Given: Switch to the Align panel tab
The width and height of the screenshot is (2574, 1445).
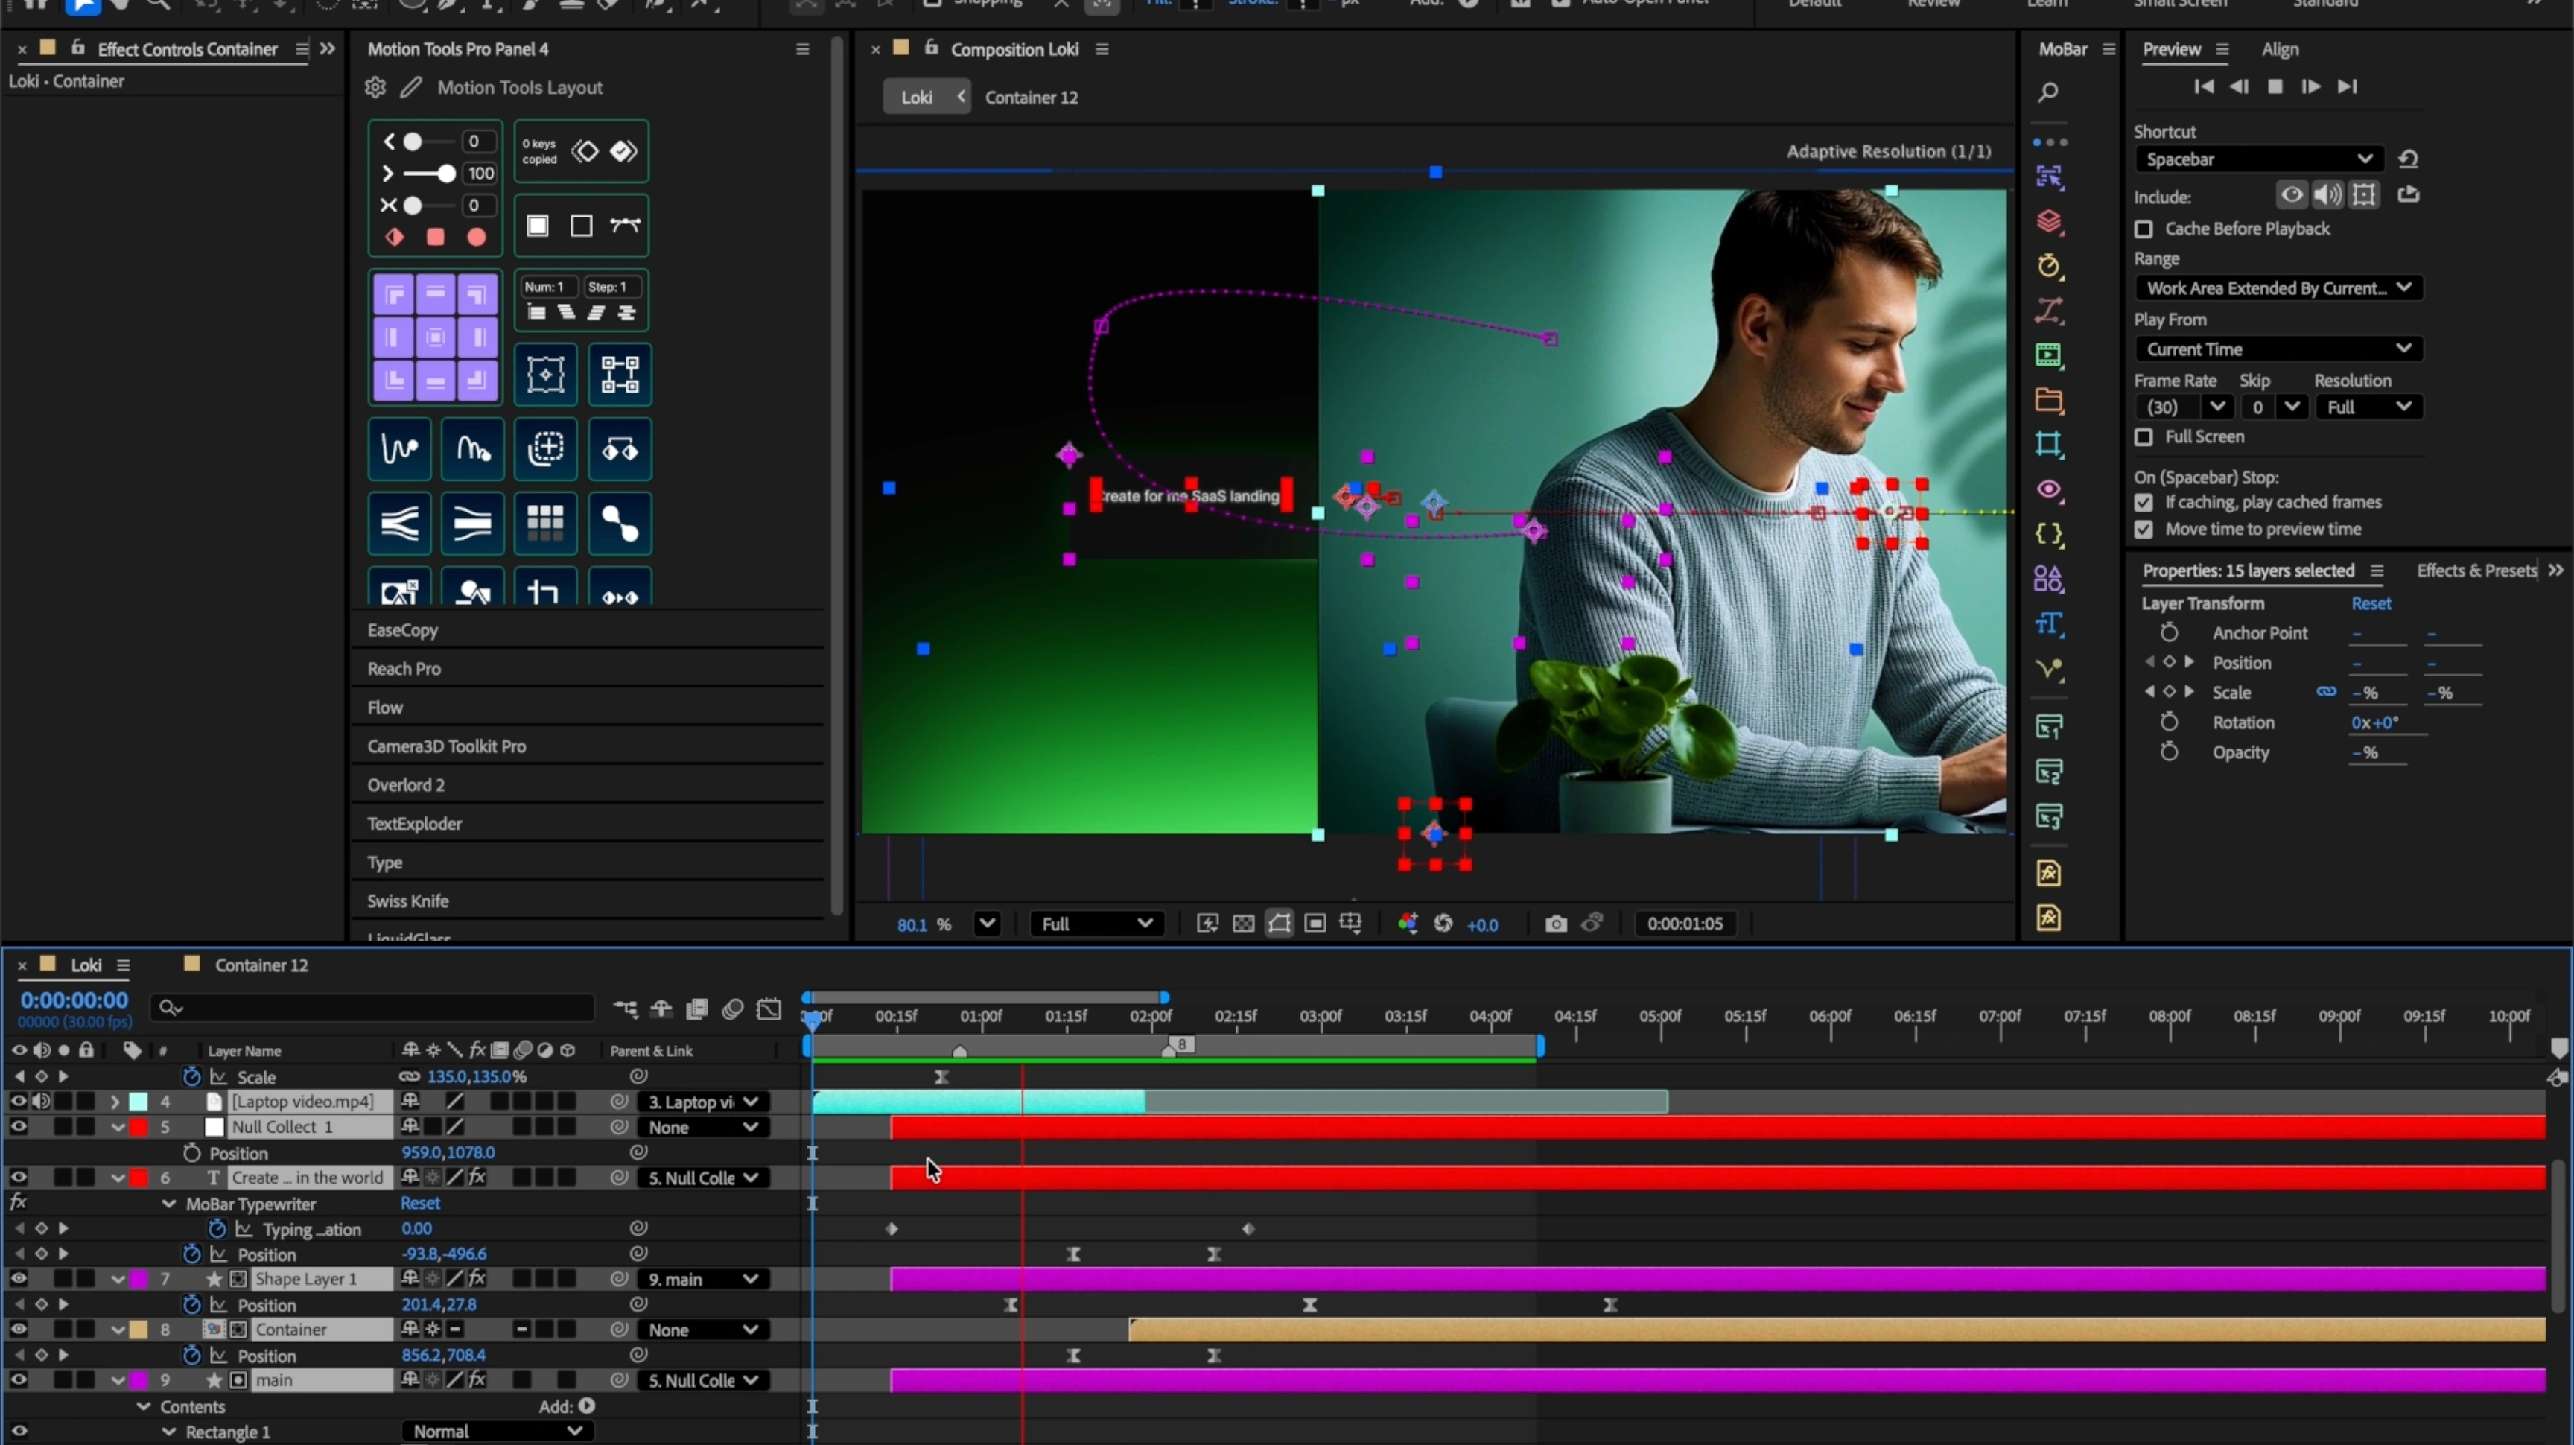Looking at the screenshot, I should [x=2279, y=49].
